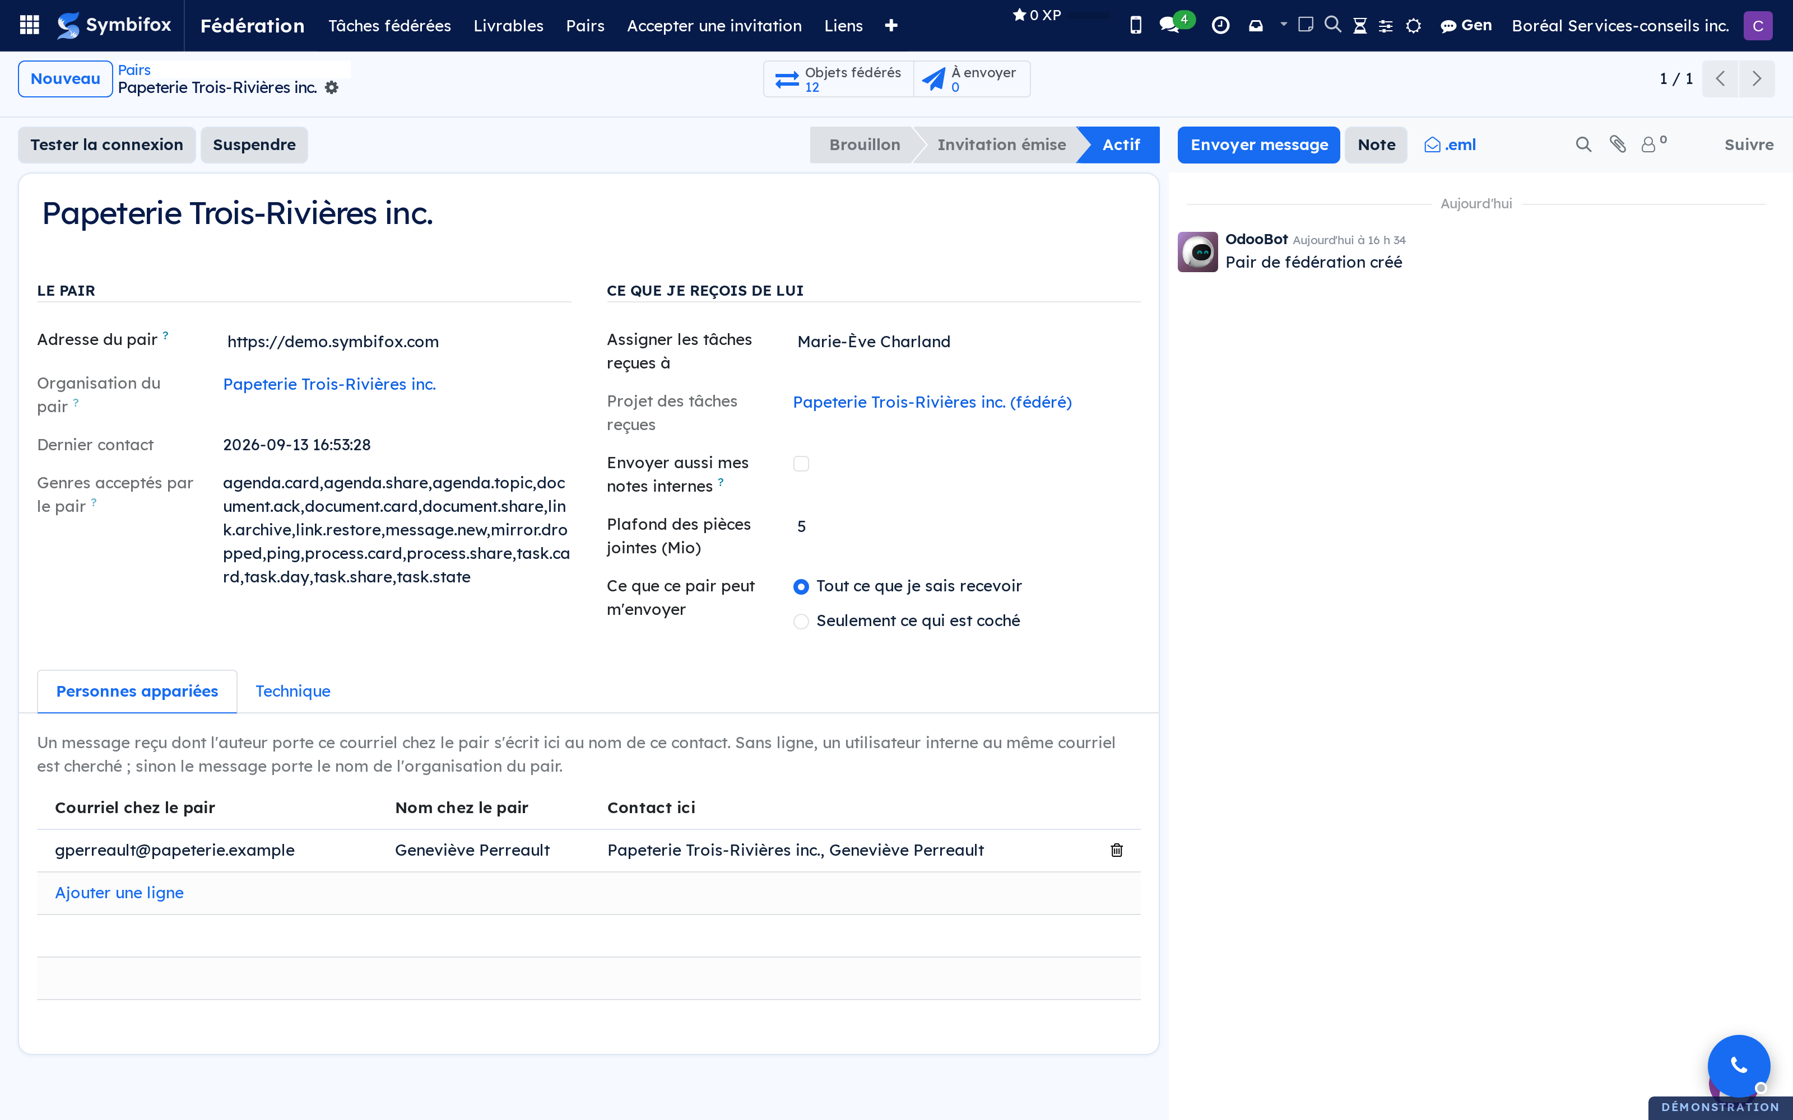Click Ajouter une ligne

pyautogui.click(x=119, y=893)
